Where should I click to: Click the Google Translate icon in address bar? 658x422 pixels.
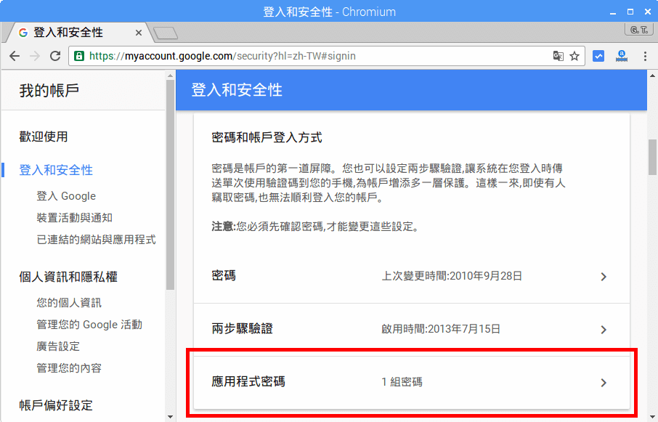click(x=559, y=56)
